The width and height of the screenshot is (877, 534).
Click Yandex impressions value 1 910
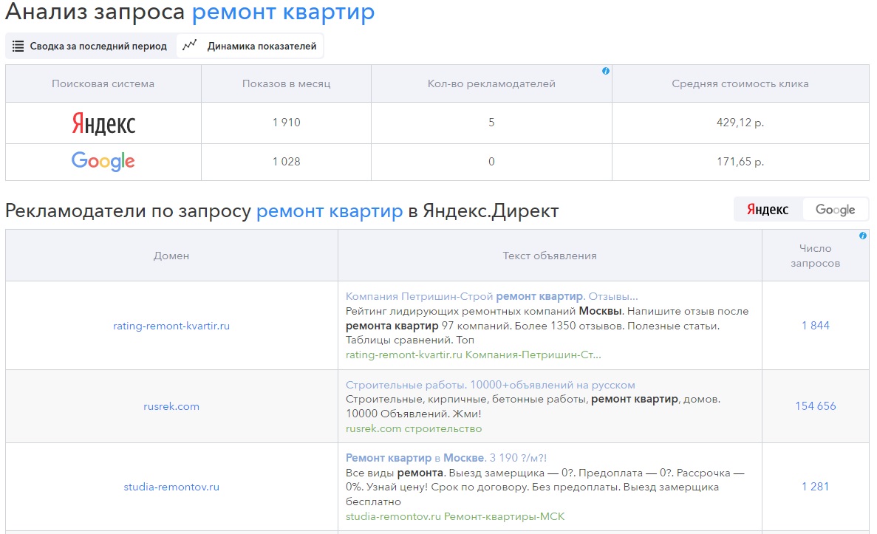[287, 123]
